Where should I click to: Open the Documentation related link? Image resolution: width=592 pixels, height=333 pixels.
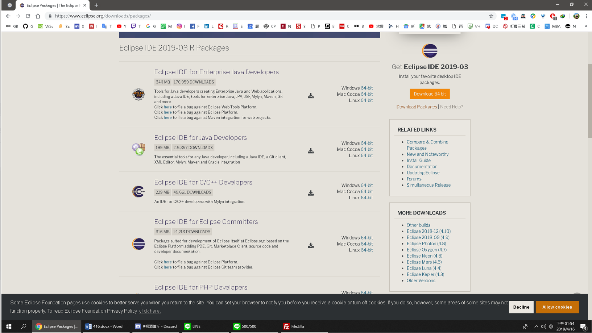coord(422,167)
